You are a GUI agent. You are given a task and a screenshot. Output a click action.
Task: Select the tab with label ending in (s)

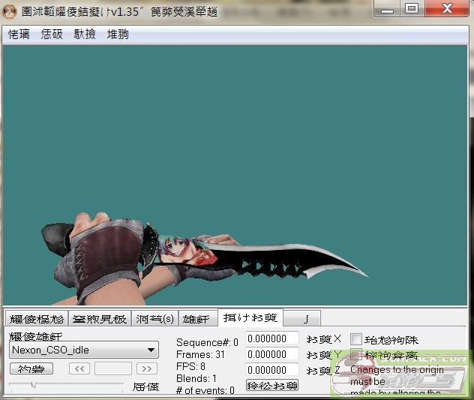pyautogui.click(x=155, y=319)
